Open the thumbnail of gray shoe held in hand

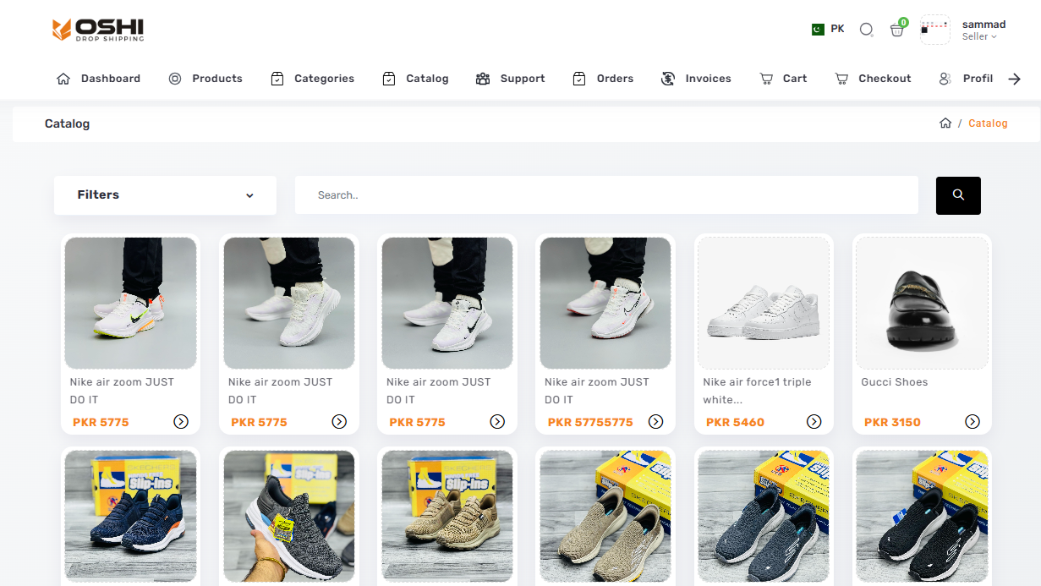coord(289,516)
